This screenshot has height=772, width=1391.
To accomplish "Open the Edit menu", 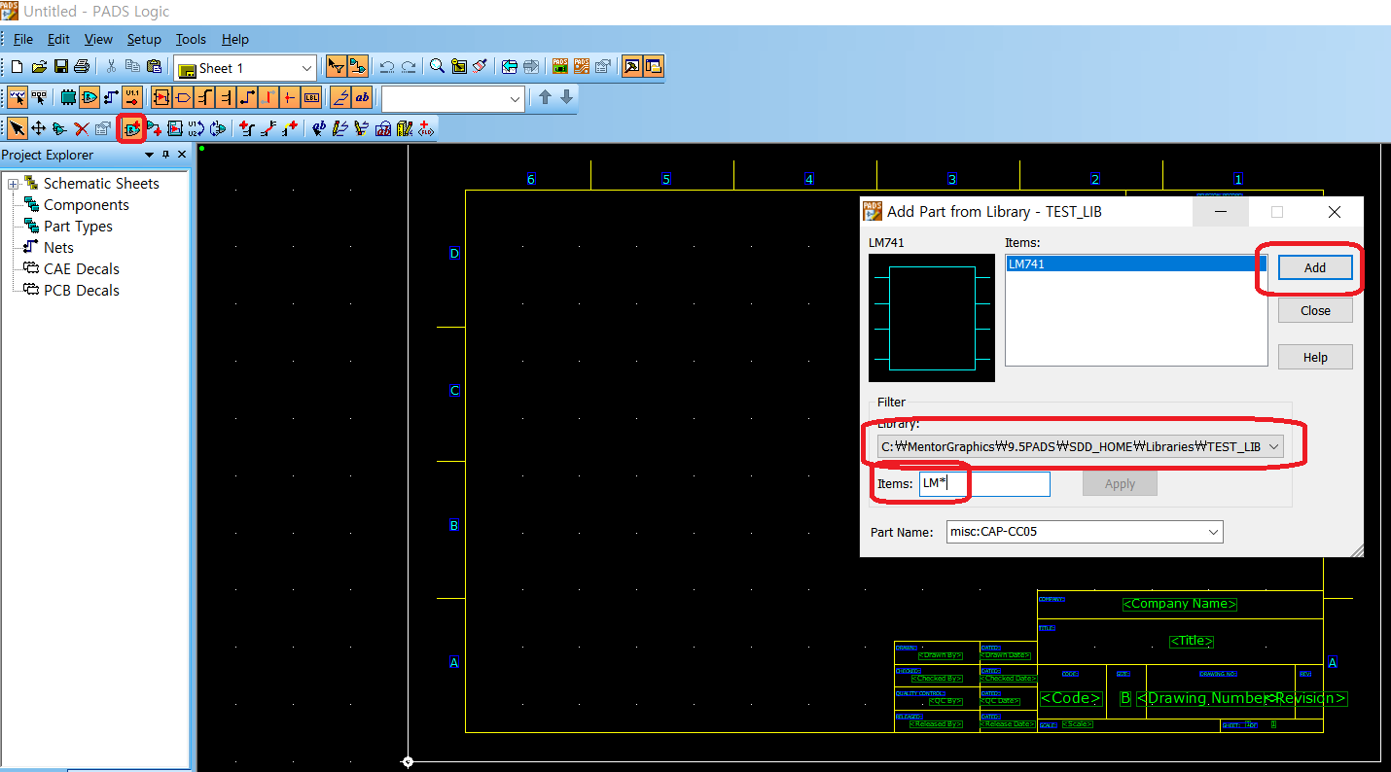I will (x=58, y=39).
